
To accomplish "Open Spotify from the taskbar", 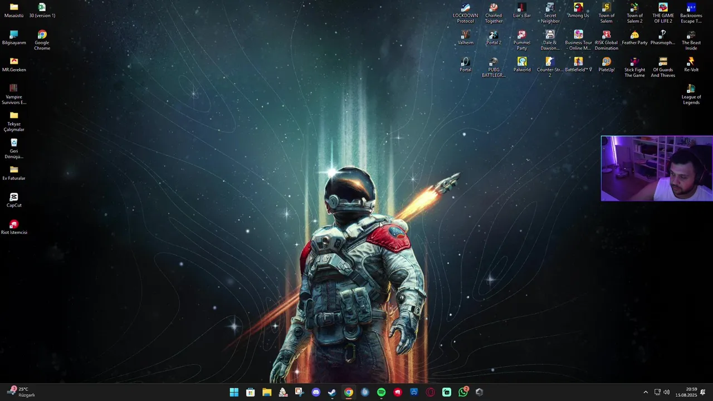I will pyautogui.click(x=381, y=392).
